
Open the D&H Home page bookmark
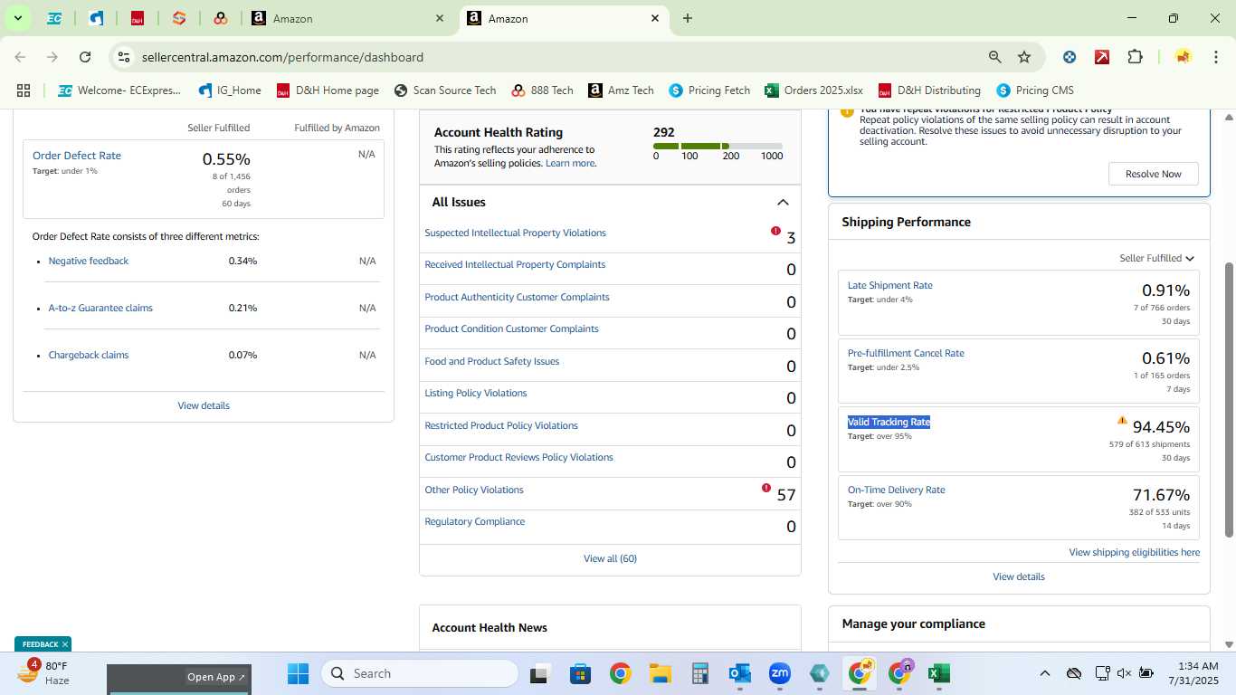click(x=328, y=90)
